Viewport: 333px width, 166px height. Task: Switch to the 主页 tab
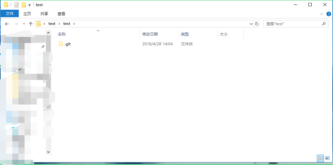pyautogui.click(x=27, y=14)
